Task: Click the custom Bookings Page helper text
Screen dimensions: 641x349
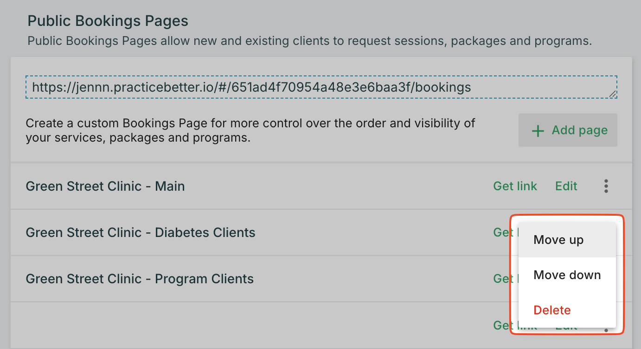Action: tap(250, 131)
